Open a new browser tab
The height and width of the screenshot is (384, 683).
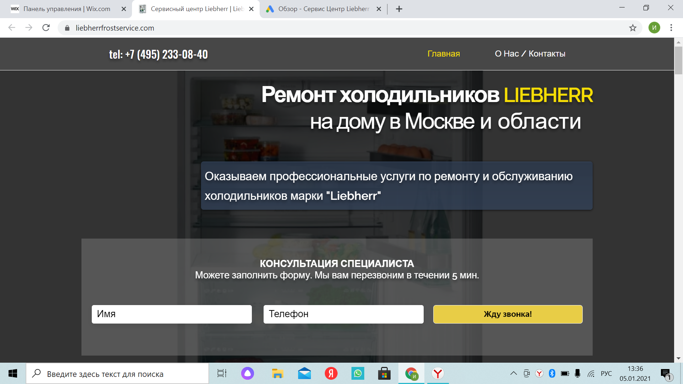[x=399, y=9]
